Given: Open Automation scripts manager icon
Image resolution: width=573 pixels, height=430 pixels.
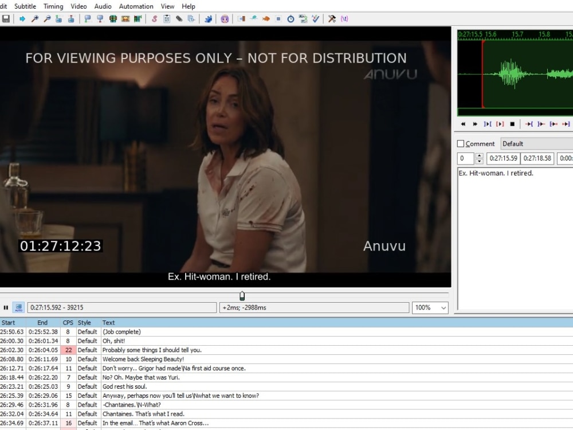Looking at the screenshot, I should pyautogui.click(x=208, y=19).
